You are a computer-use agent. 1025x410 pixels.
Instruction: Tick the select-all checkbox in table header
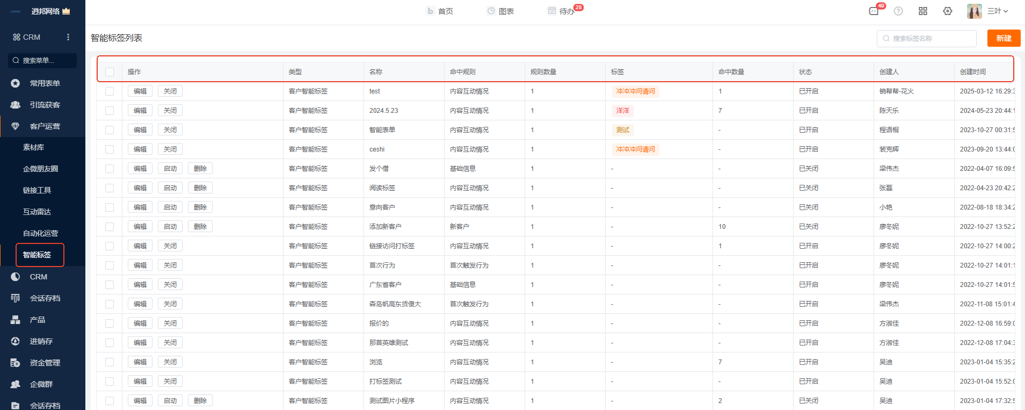(x=110, y=72)
